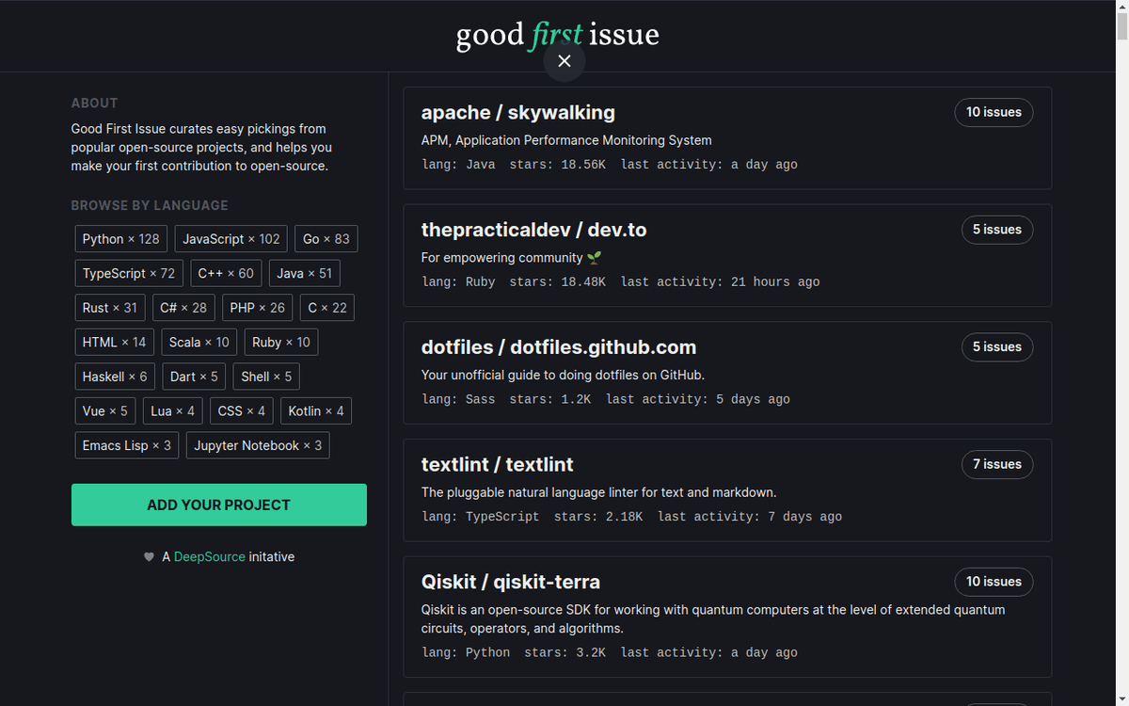Choose the Go × 83 language tag
1129x706 pixels.
tap(326, 239)
